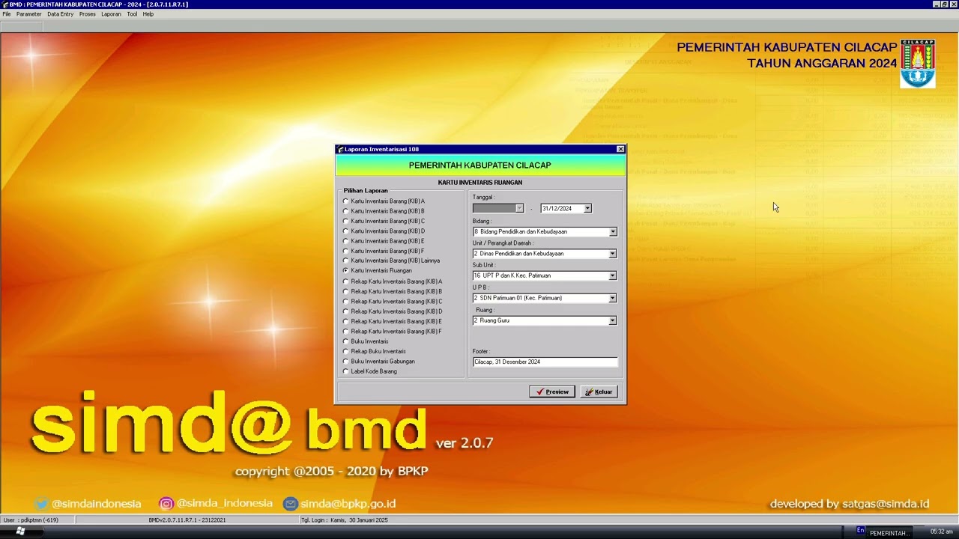Click the Windows Start button
The width and height of the screenshot is (959, 539).
[20, 532]
